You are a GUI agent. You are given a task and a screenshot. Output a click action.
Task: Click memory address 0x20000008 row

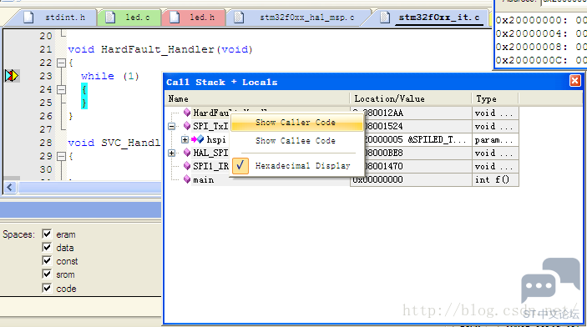tap(541, 47)
